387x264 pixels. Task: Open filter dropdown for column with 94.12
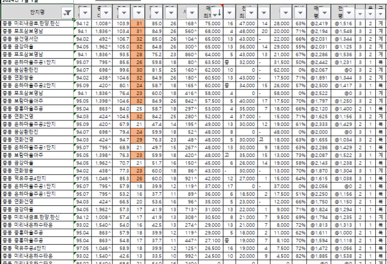[x=85, y=13]
